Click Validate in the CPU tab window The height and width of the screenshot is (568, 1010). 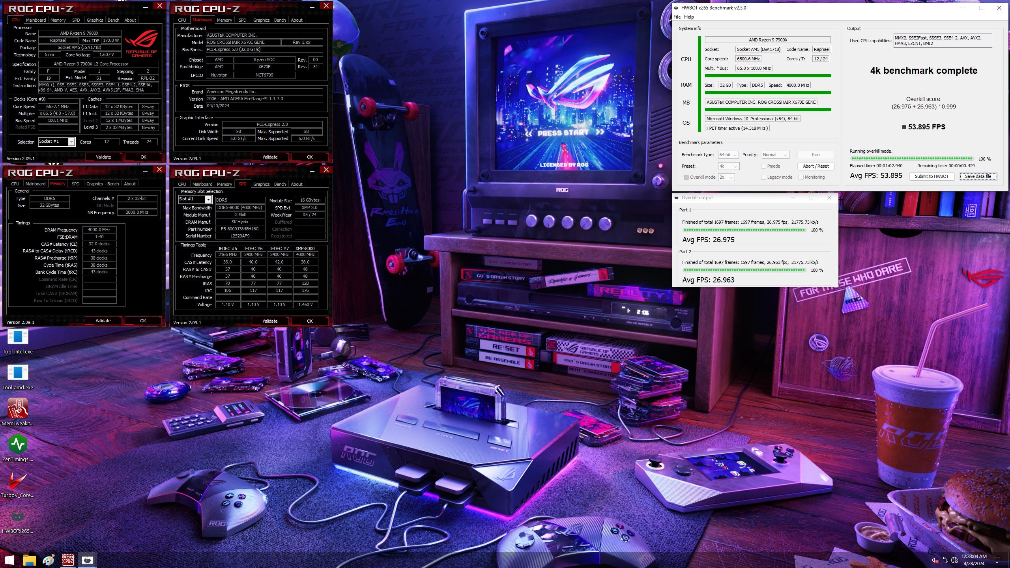(103, 157)
